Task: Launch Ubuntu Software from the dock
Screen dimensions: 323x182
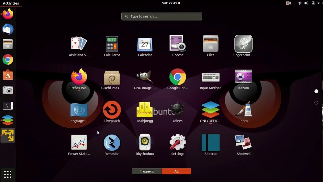Action: point(8,75)
